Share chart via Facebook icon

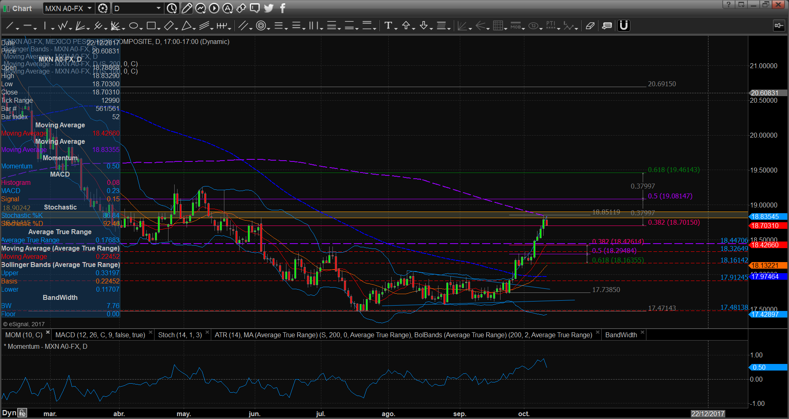coord(283,8)
